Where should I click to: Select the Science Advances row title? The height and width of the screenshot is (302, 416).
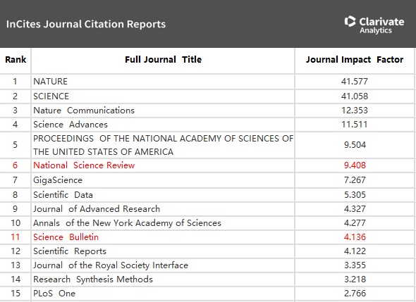point(71,125)
